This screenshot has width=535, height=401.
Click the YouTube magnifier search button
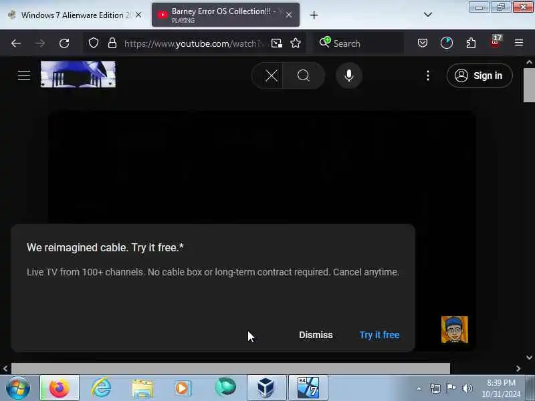point(304,76)
